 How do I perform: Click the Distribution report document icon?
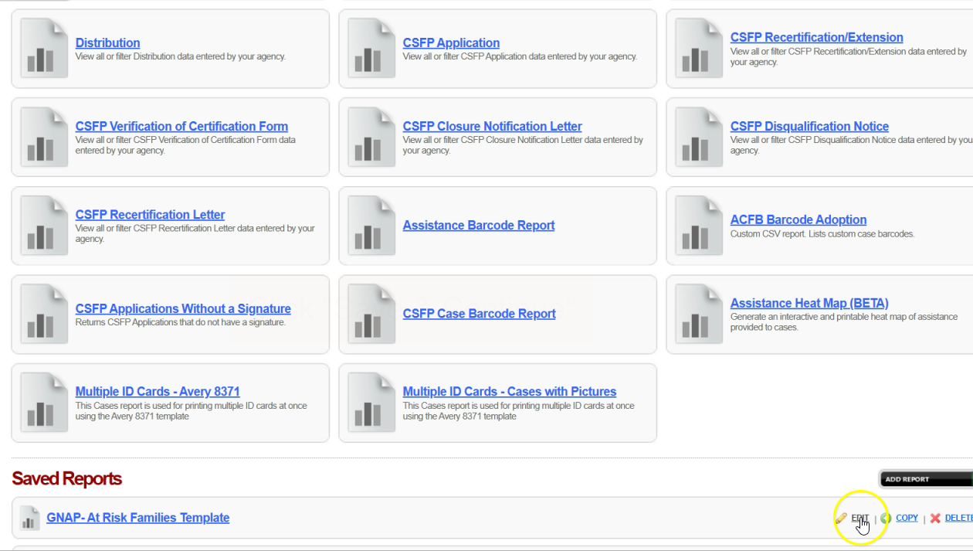[x=44, y=49]
